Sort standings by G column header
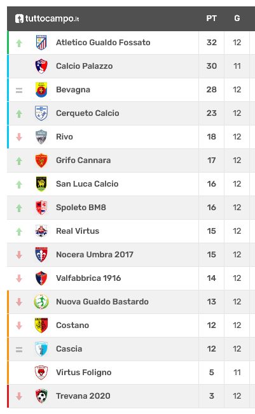The width and height of the screenshot is (255, 414). coord(237,18)
